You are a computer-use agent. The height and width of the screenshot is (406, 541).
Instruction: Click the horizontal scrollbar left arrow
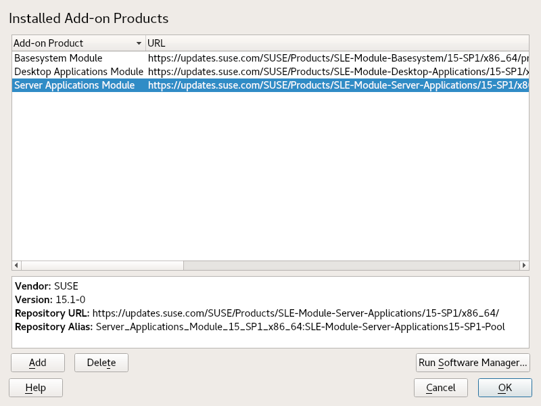(17, 265)
